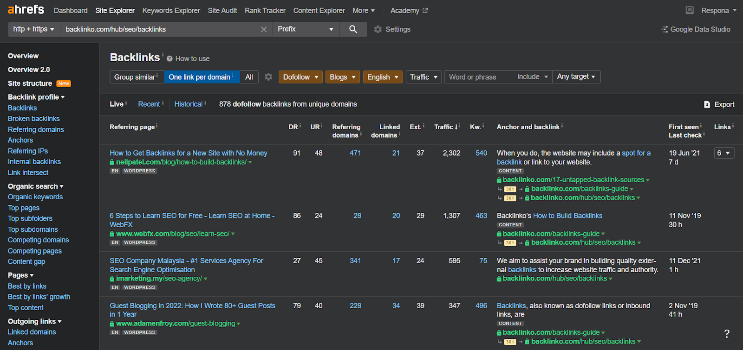Select One link per domain mode
Screen dimensions: 743x350
[202, 77]
